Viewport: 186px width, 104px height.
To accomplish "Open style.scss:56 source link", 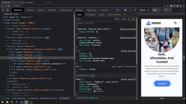I will (x=128, y=51).
